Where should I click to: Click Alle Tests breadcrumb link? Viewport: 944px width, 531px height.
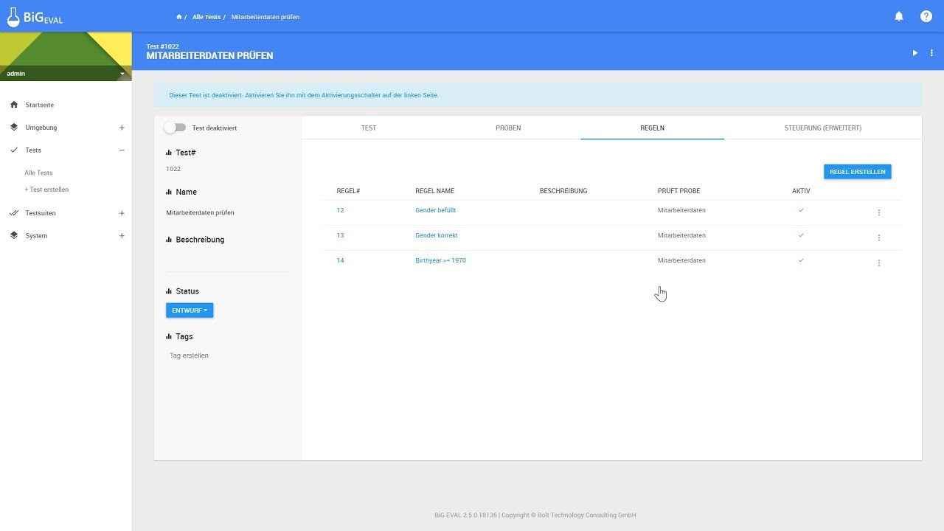(x=206, y=17)
